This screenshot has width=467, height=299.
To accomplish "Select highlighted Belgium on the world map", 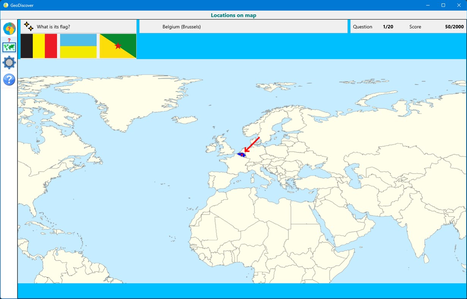I will coord(242,154).
